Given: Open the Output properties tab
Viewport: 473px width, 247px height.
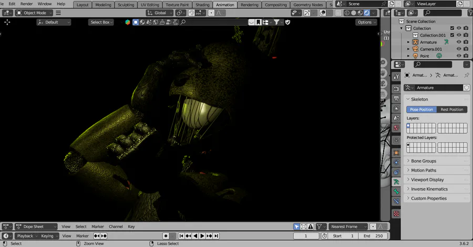Looking at the screenshot, I should [x=396, y=99].
